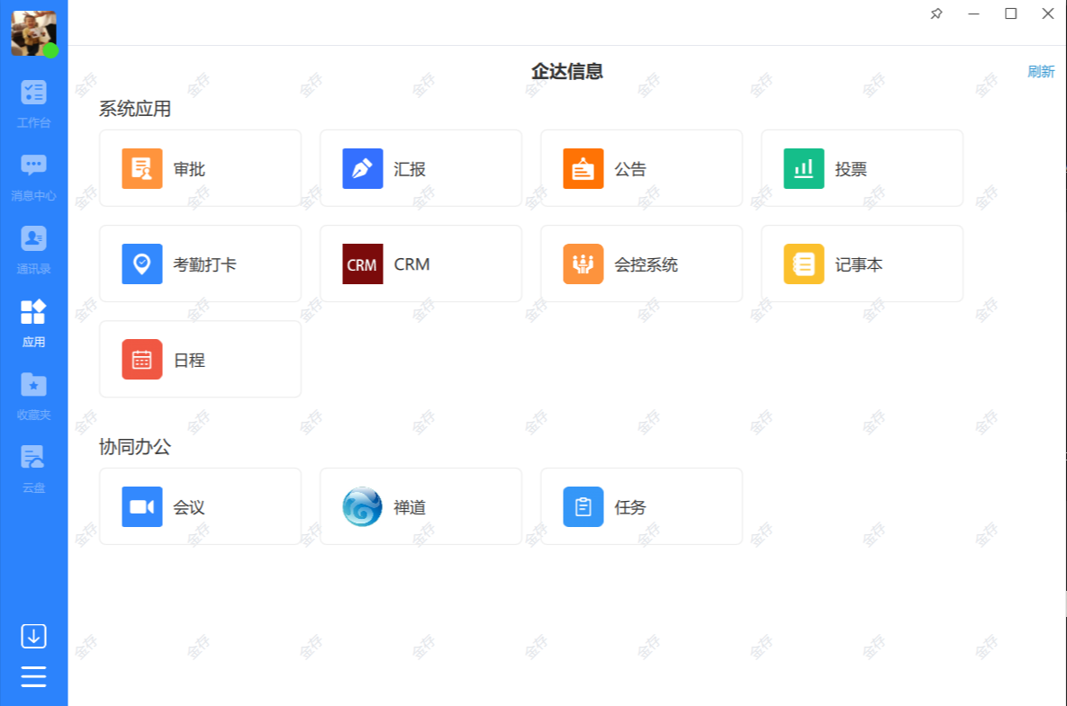Open 考勤打卡 attendance check-in
Screen dimensions: 1067x706
point(142,264)
